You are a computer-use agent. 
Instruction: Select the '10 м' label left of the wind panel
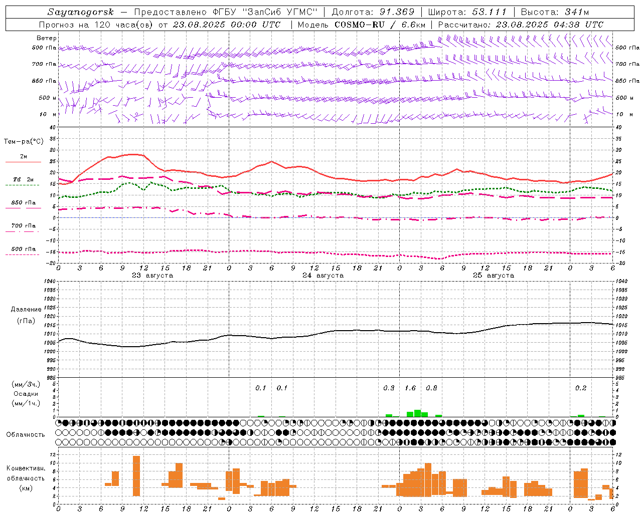coord(47,114)
